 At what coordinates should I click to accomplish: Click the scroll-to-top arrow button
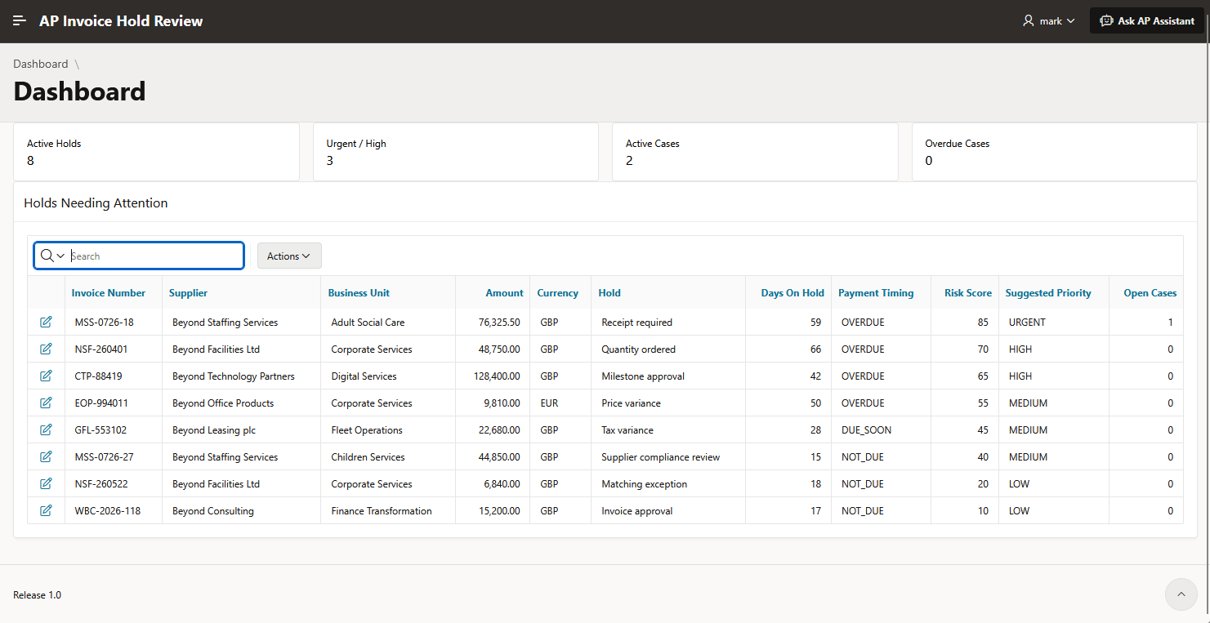click(x=1181, y=594)
